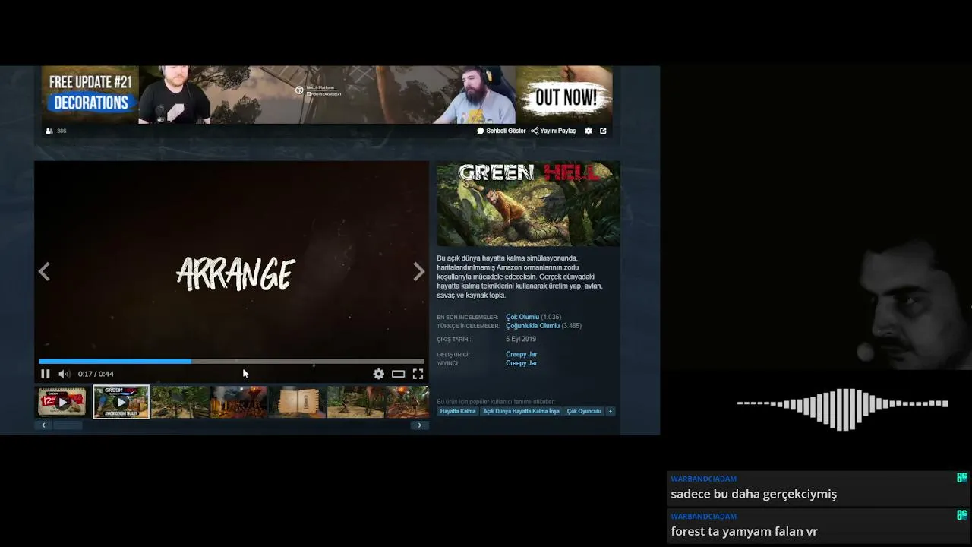972x547 pixels.
Task: Click chat message 'forest ta yamyam falan vr'
Action: click(744, 531)
